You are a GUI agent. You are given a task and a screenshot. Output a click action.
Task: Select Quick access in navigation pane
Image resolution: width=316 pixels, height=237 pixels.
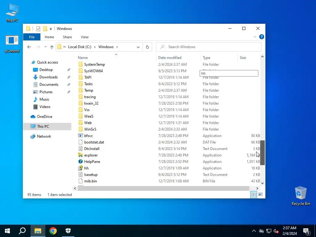pos(47,62)
